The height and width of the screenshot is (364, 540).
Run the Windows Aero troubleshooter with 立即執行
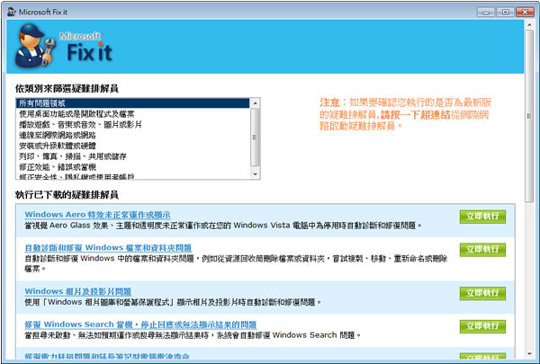482,217
